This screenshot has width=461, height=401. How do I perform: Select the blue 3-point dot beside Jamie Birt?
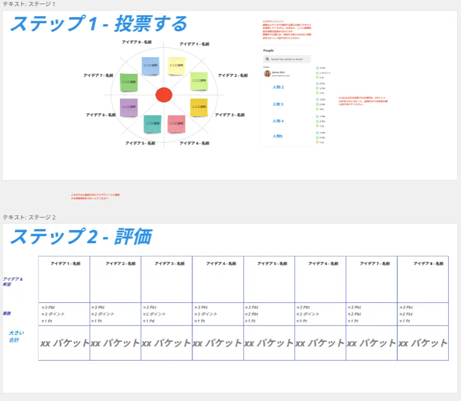(x=317, y=68)
